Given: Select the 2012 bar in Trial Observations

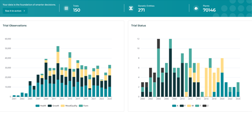Looking at the screenshot, I should [58, 72].
